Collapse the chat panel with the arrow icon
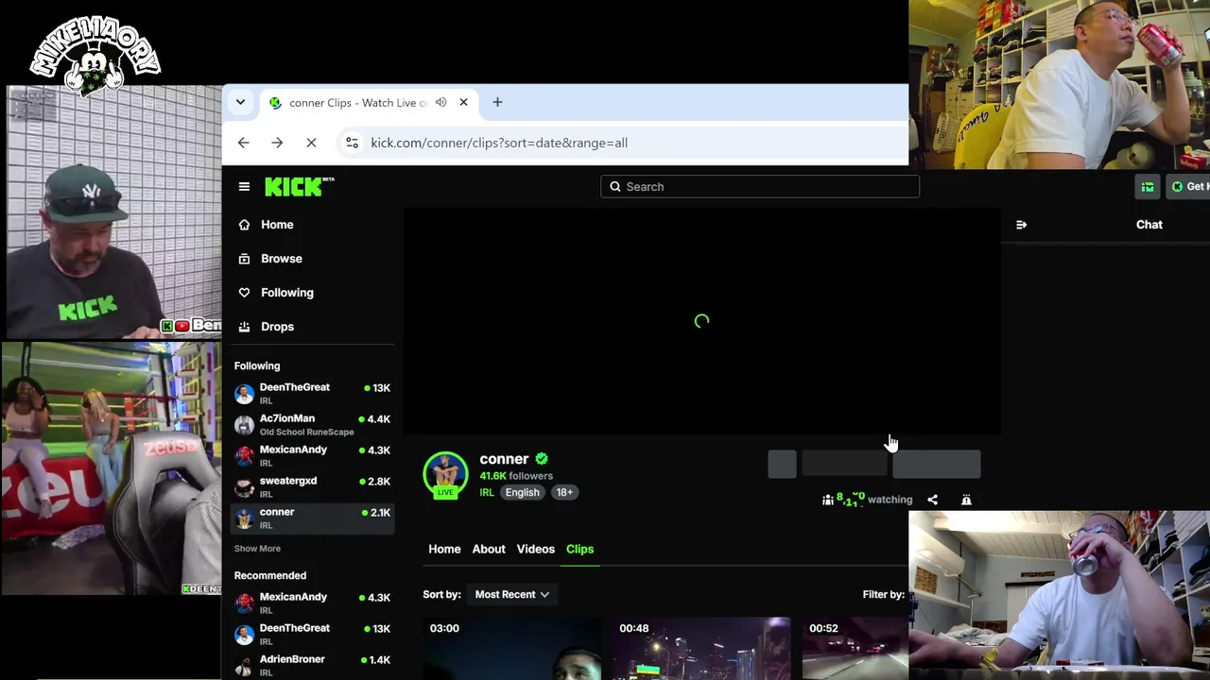 [x=1021, y=225]
